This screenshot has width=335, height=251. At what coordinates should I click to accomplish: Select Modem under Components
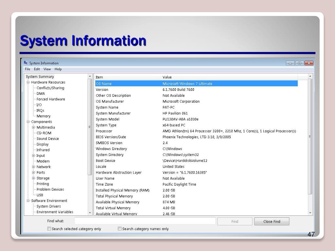click(x=43, y=161)
